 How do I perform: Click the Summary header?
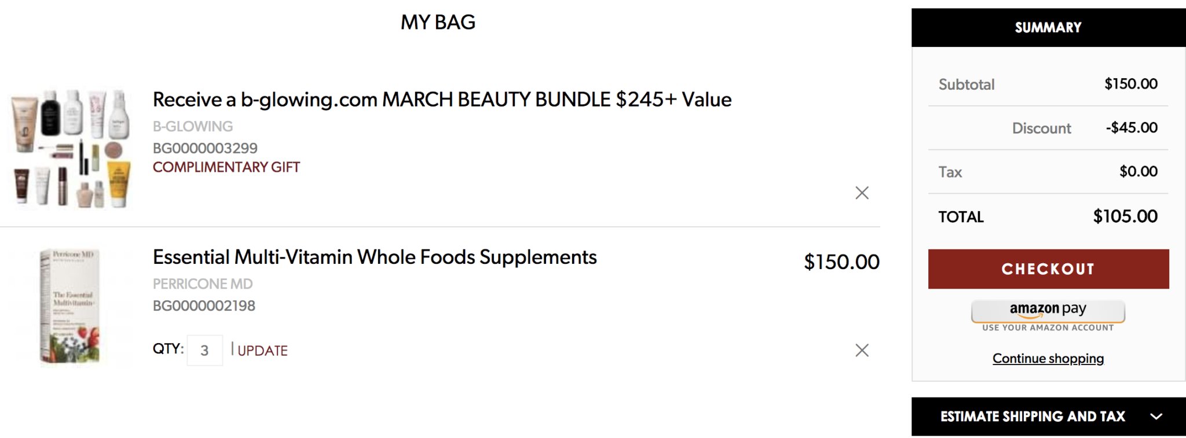tap(1048, 27)
